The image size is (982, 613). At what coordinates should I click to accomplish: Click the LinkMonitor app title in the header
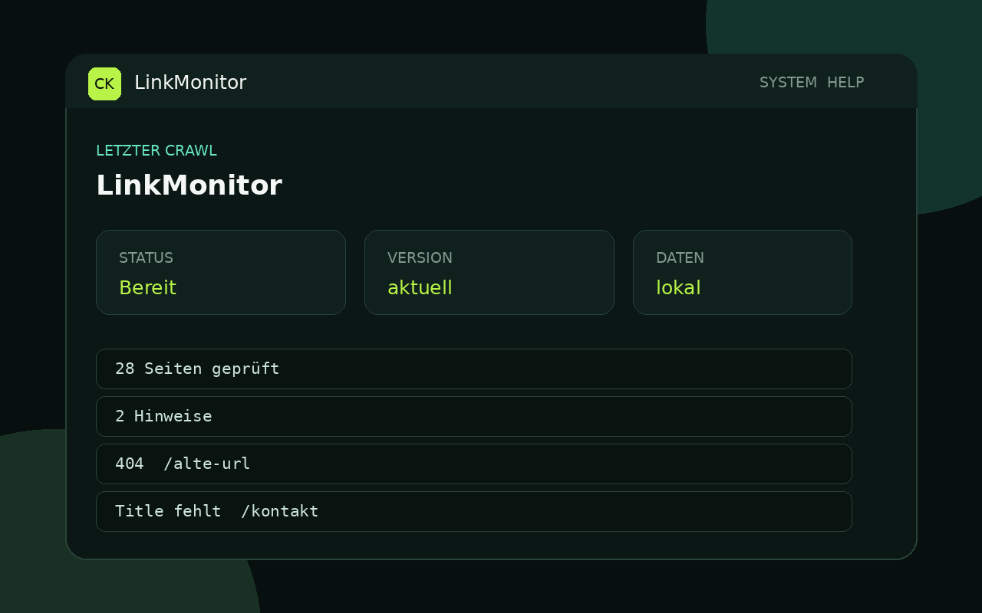(190, 83)
